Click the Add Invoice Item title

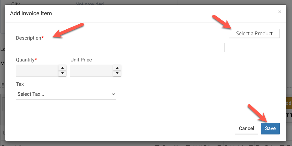31,13
